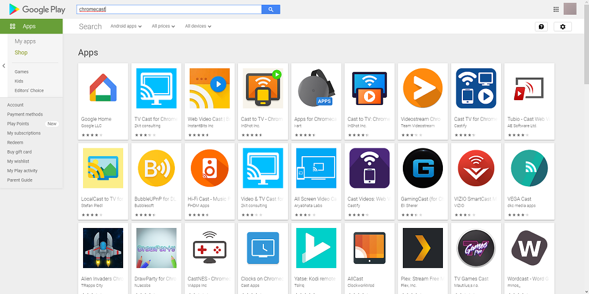
Task: Click the Bubblesoft developer name
Action: tap(144, 206)
